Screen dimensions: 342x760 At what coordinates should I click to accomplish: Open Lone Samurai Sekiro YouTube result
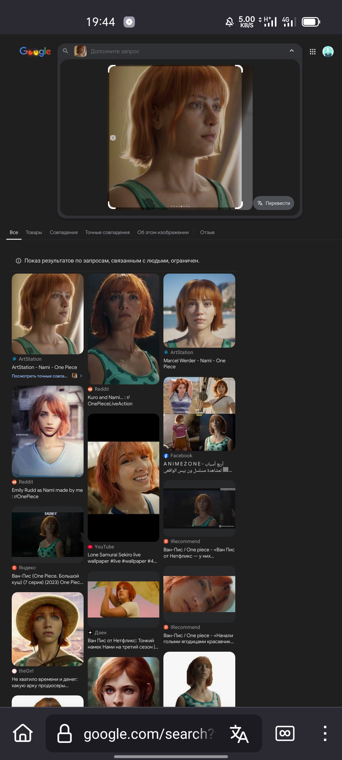point(122,558)
